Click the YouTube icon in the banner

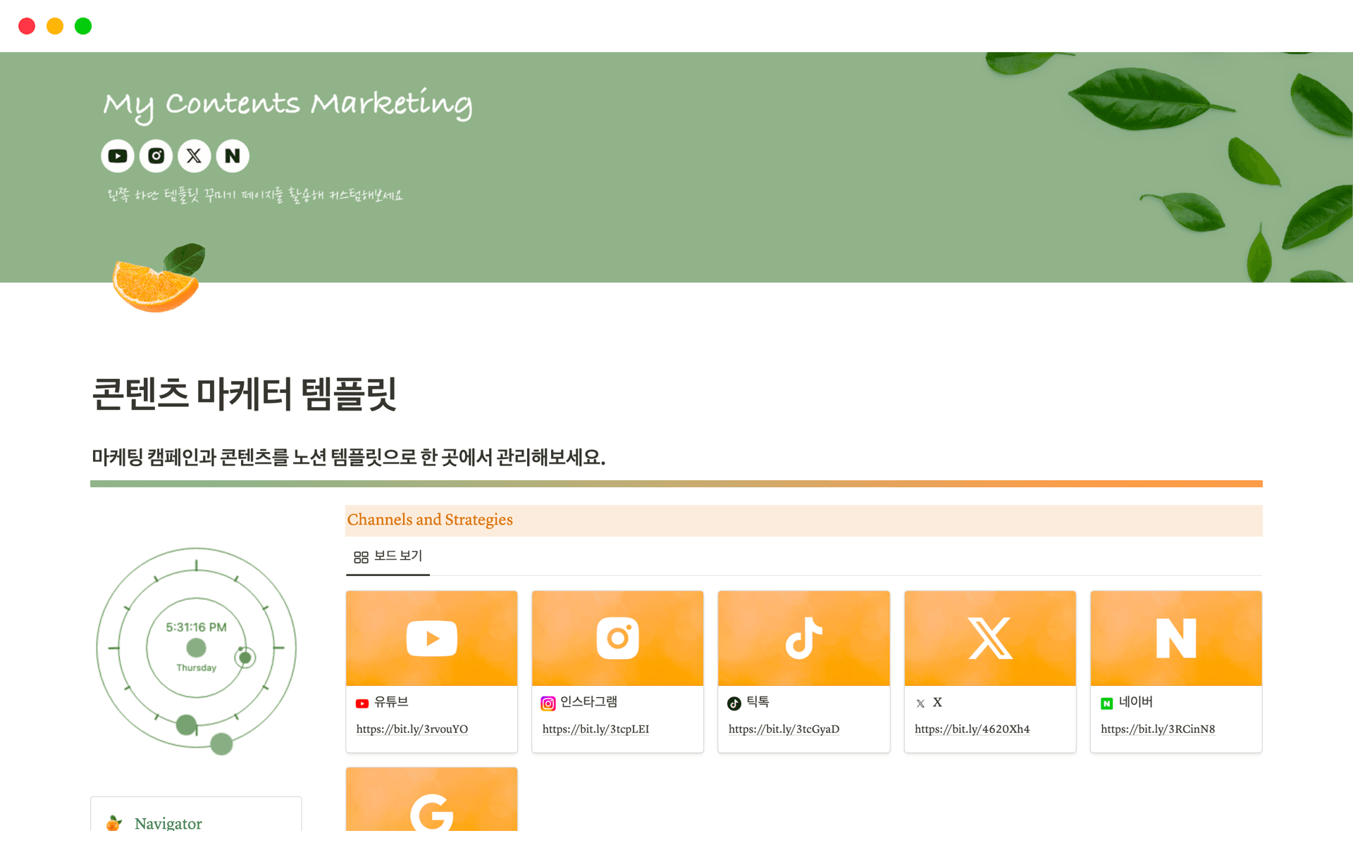pyautogui.click(x=118, y=156)
